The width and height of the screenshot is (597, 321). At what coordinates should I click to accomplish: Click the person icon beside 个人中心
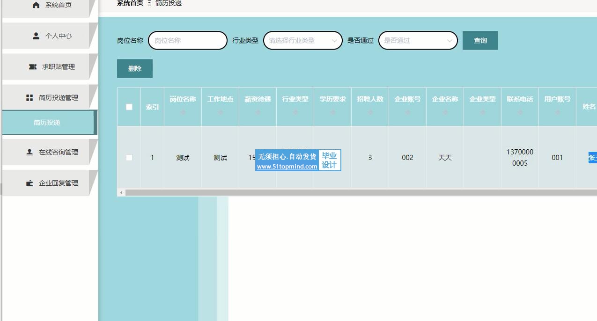[x=36, y=36]
